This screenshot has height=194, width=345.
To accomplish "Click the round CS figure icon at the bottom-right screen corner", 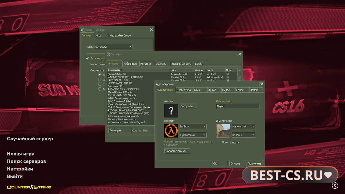I will (x=335, y=185).
